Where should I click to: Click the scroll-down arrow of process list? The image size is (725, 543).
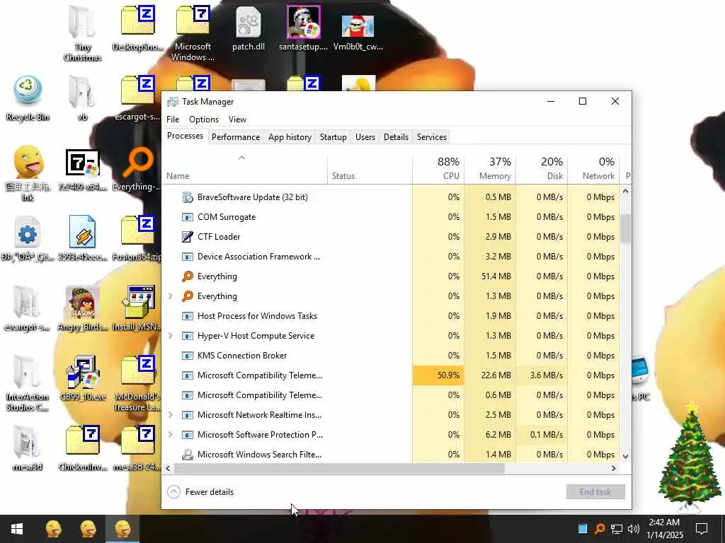click(x=626, y=456)
